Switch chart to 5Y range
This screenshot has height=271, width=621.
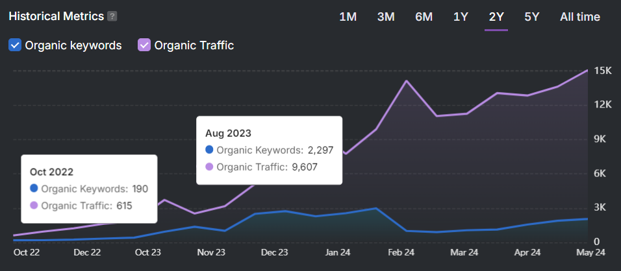[531, 17]
